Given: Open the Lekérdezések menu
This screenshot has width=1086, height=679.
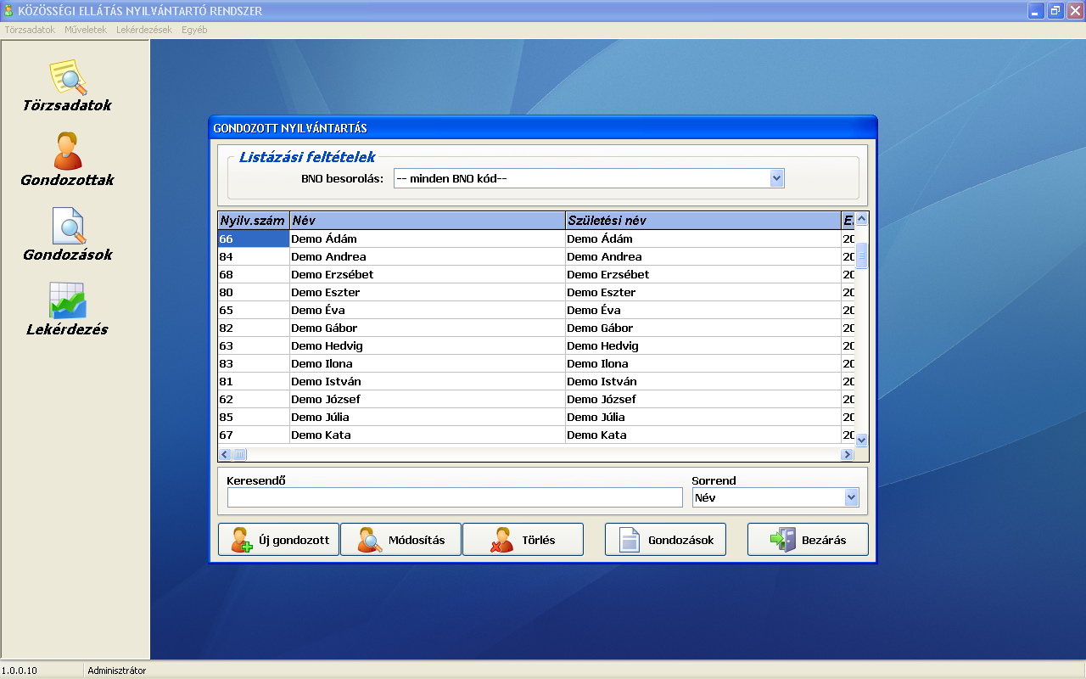Looking at the screenshot, I should coord(144,30).
